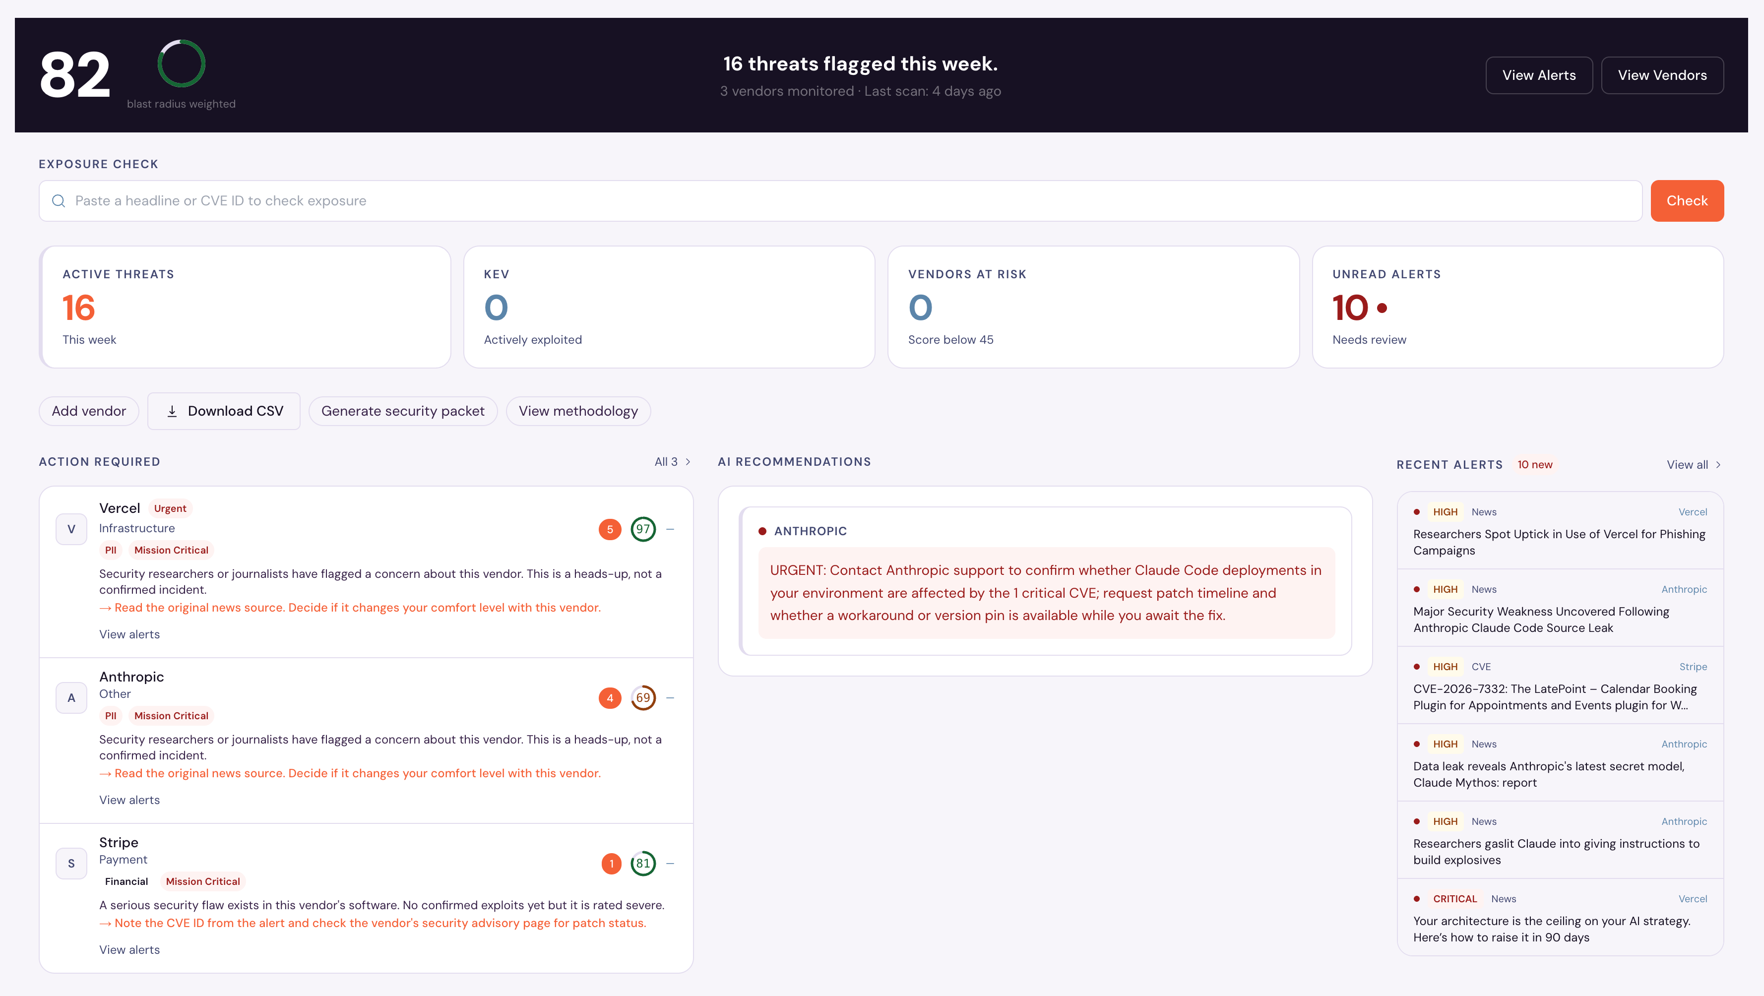Click the 16 threats flagged this week heading
The image size is (1764, 996).
pyautogui.click(x=860, y=63)
